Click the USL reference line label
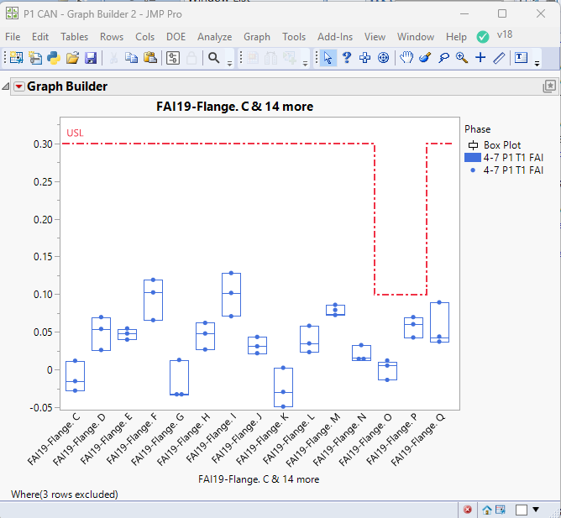The width and height of the screenshot is (561, 518). [x=75, y=133]
